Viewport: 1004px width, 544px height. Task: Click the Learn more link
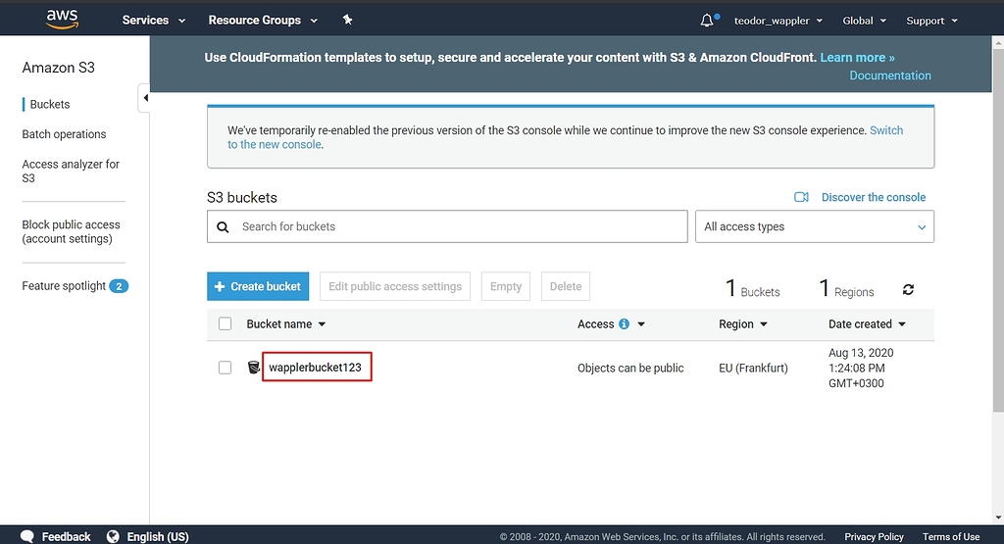[857, 58]
